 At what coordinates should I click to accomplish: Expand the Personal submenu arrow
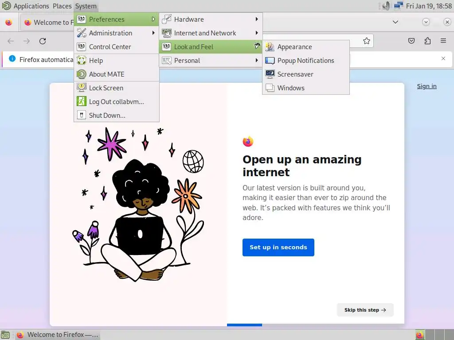pyautogui.click(x=257, y=60)
